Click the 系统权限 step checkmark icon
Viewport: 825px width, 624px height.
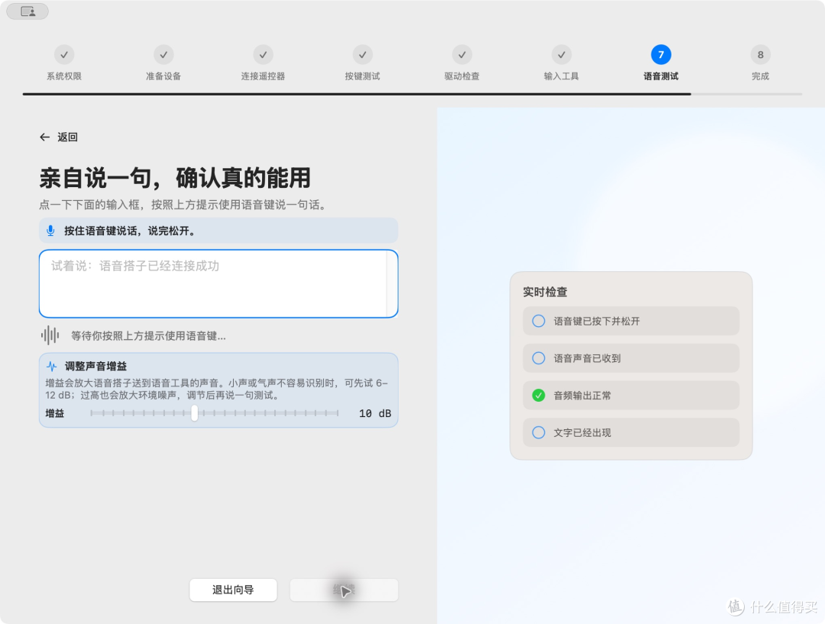pyautogui.click(x=64, y=55)
